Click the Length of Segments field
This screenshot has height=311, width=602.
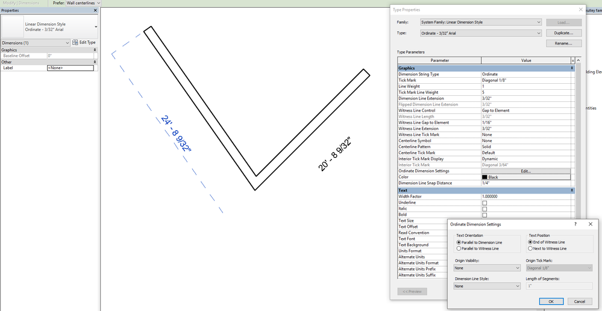(x=559, y=286)
